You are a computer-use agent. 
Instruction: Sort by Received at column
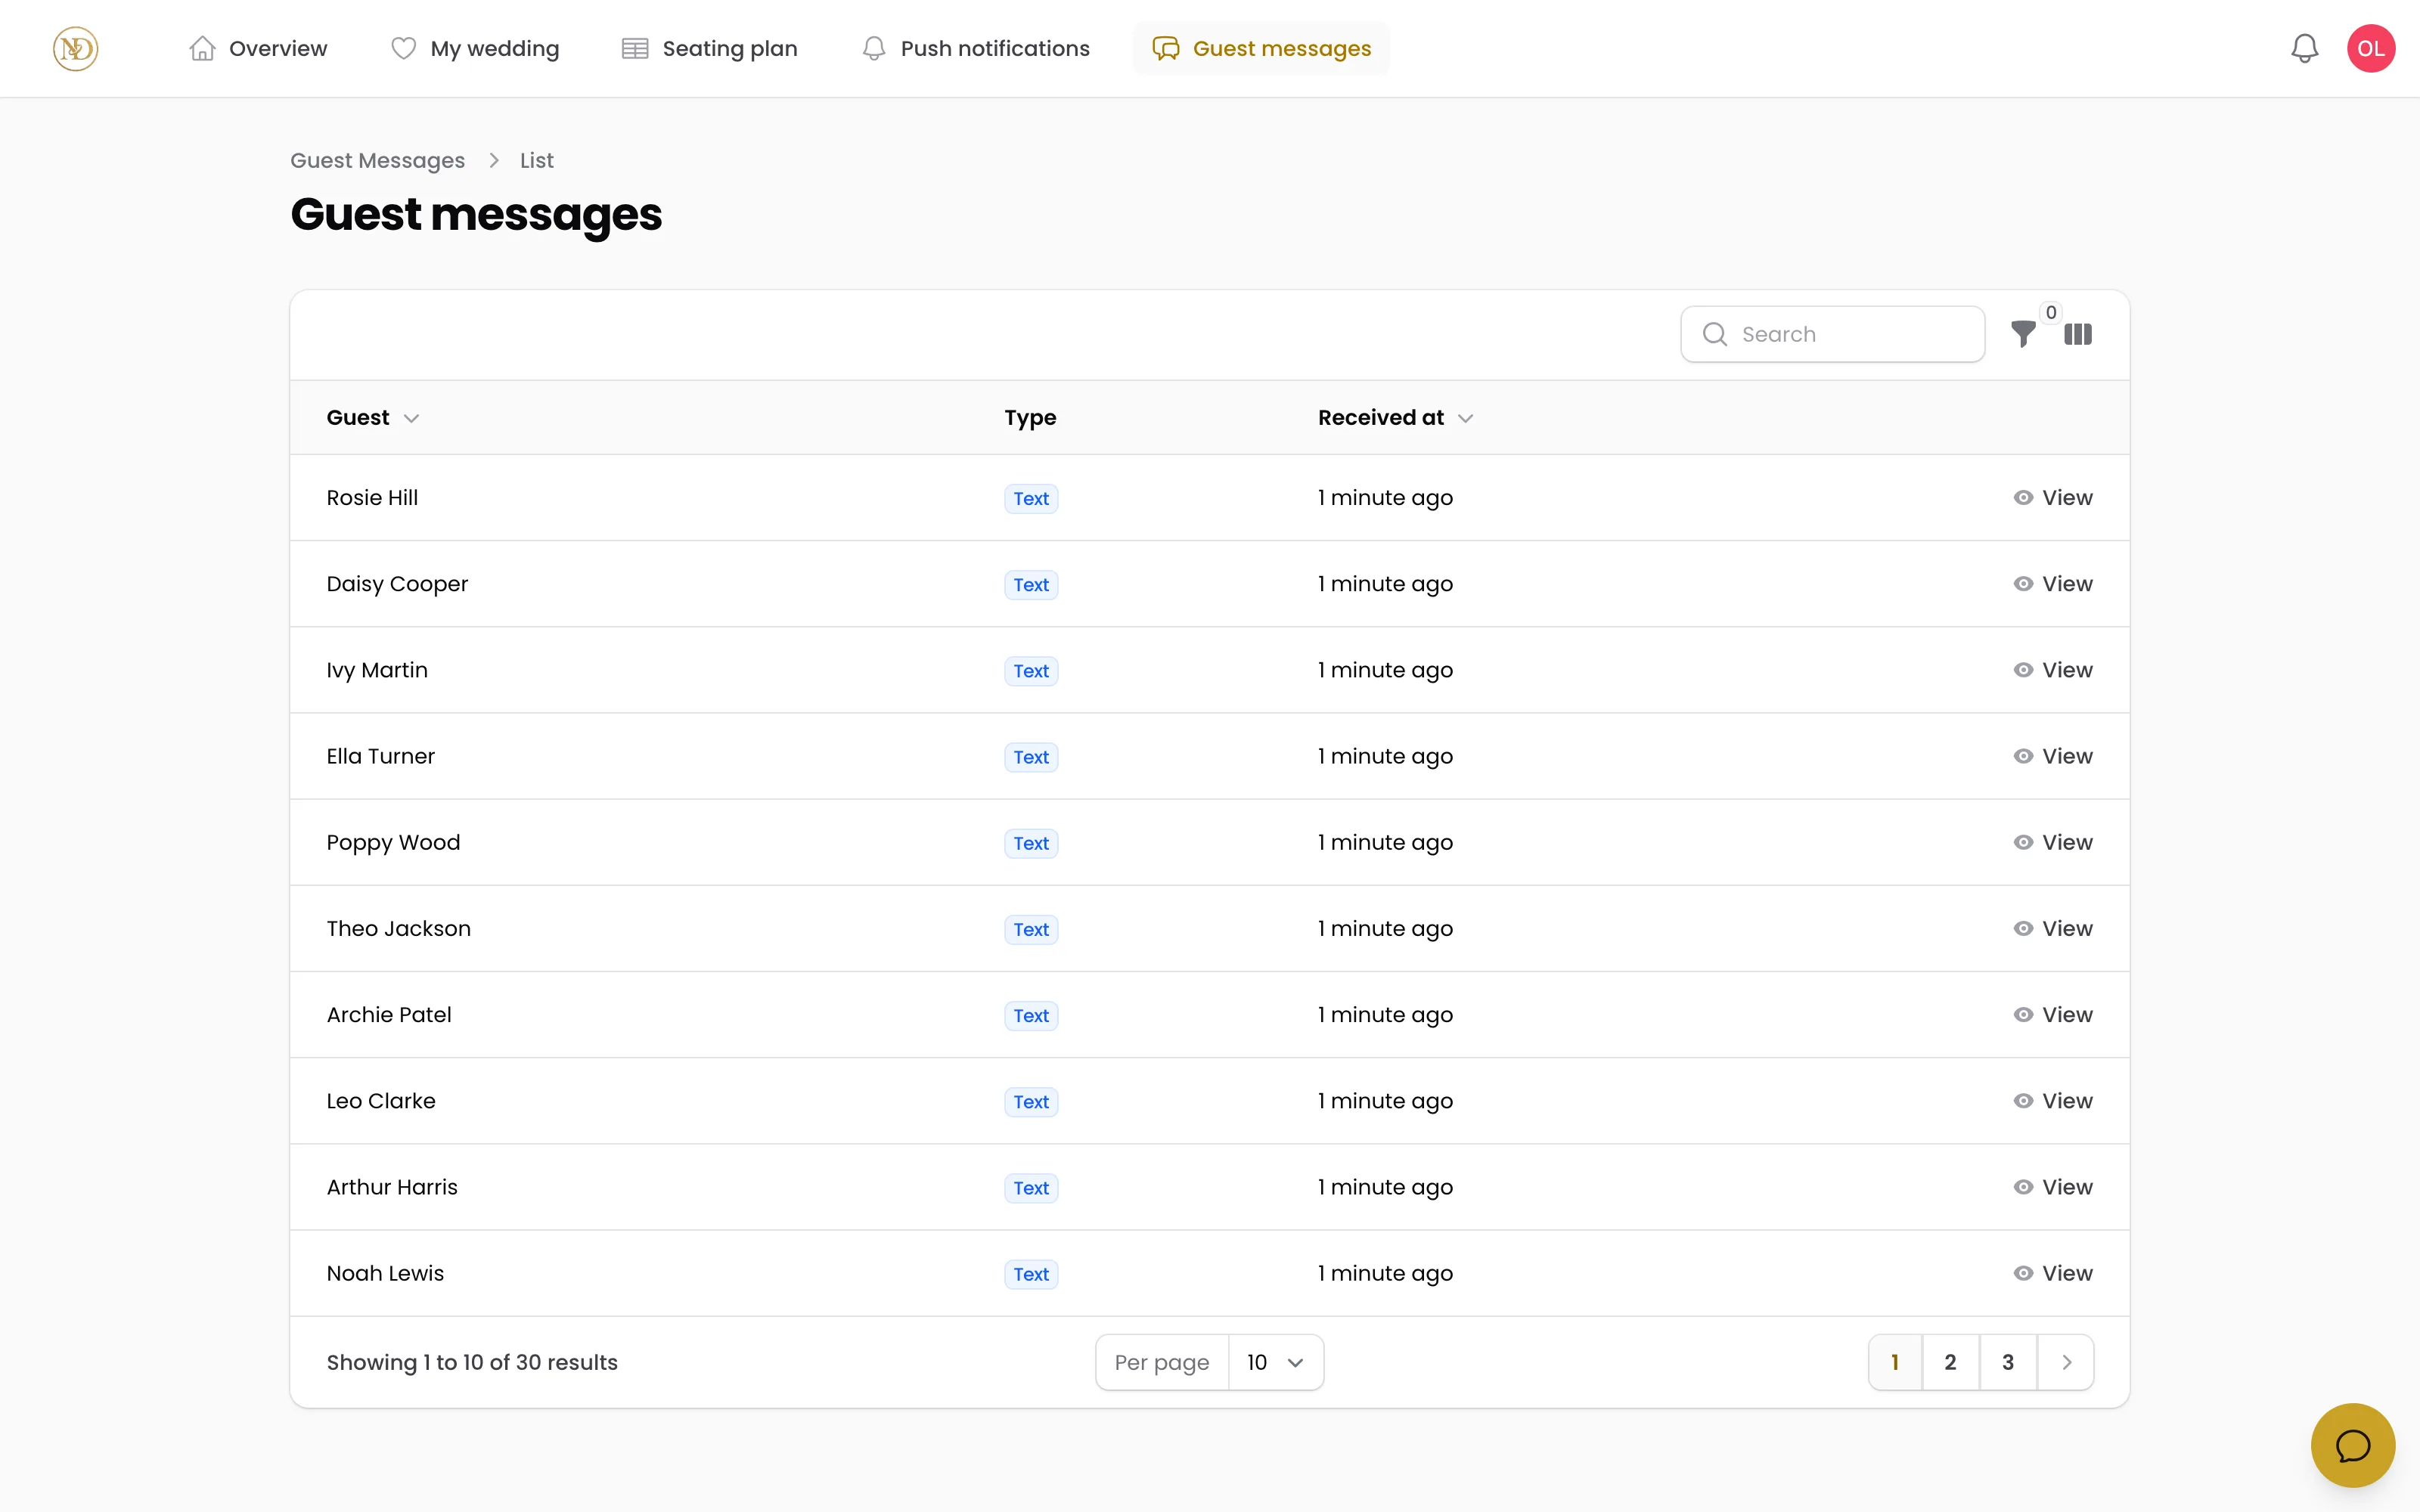coord(1395,417)
